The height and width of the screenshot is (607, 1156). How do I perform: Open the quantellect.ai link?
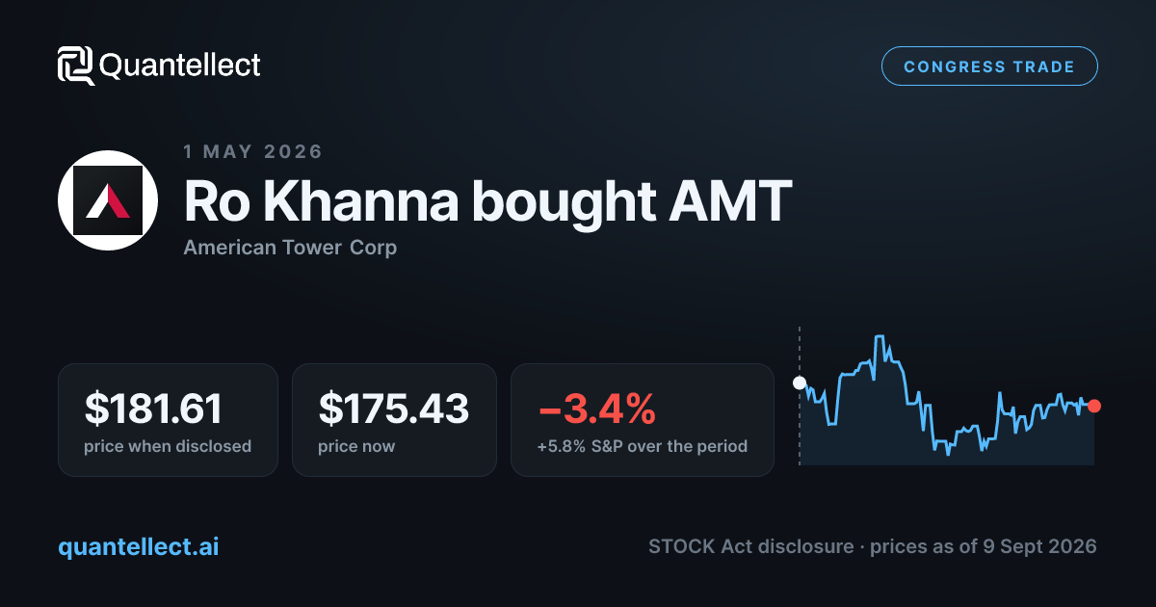[139, 546]
